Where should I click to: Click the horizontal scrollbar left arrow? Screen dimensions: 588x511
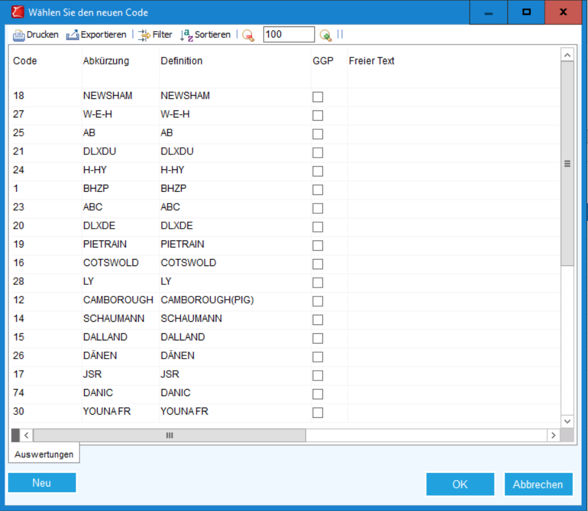pyautogui.click(x=26, y=435)
